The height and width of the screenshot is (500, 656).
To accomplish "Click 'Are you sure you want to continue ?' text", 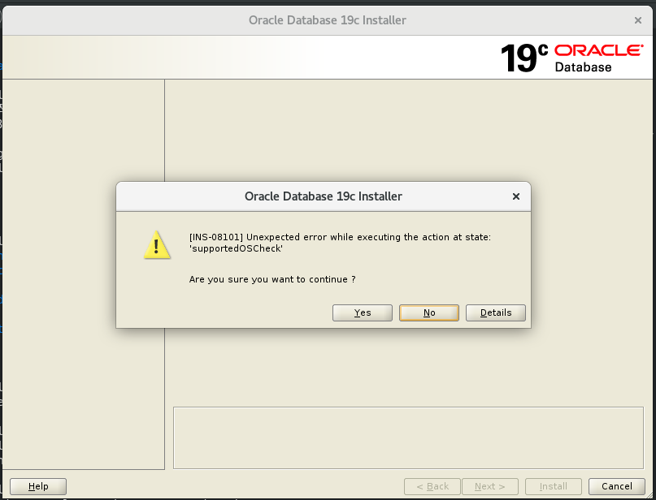I will pos(272,279).
